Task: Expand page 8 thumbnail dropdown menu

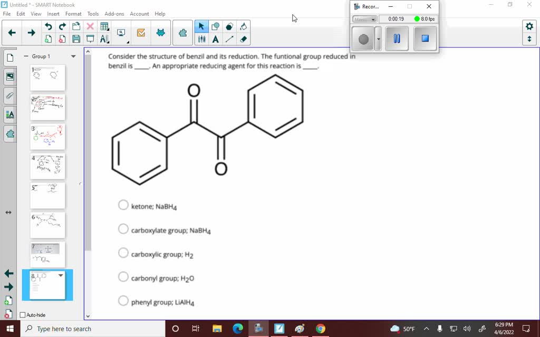Action: 60,275
